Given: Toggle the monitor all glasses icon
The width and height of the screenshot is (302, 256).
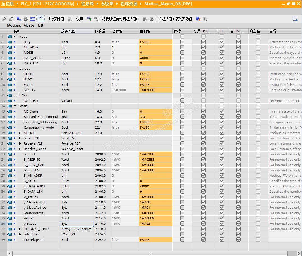Looking at the screenshot, I should click(x=41, y=19).
